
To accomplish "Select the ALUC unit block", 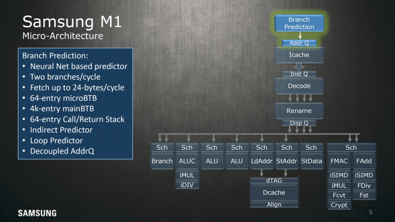I will click(187, 161).
